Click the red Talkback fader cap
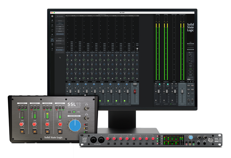Image resolution: width=231 pixels, height=158 pixels. coord(135,91)
